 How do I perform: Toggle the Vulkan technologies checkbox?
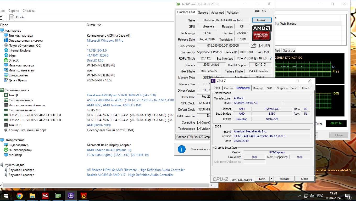pyautogui.click(x=199, y=129)
